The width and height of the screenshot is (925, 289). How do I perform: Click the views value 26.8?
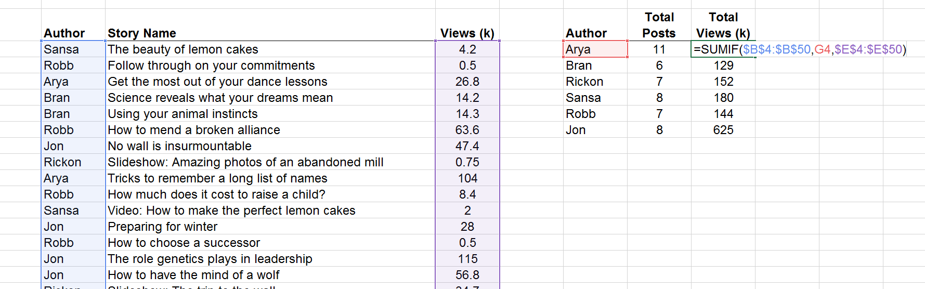(x=467, y=82)
